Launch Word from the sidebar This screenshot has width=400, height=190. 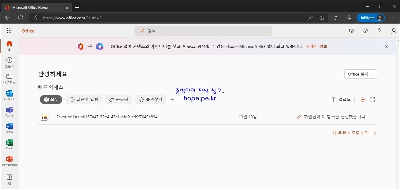[x=9, y=128]
